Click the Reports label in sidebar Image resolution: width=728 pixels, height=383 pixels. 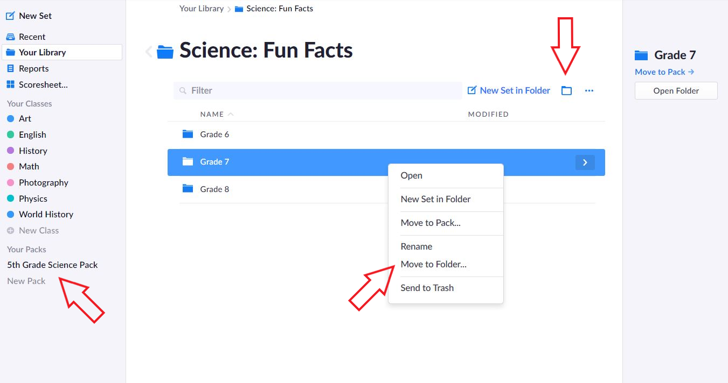point(34,68)
